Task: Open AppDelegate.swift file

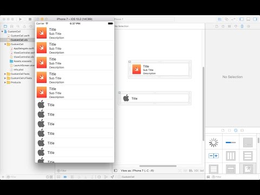Action: pos(22,48)
